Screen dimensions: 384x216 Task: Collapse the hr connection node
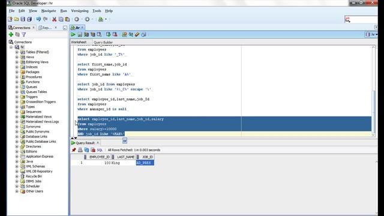11,47
